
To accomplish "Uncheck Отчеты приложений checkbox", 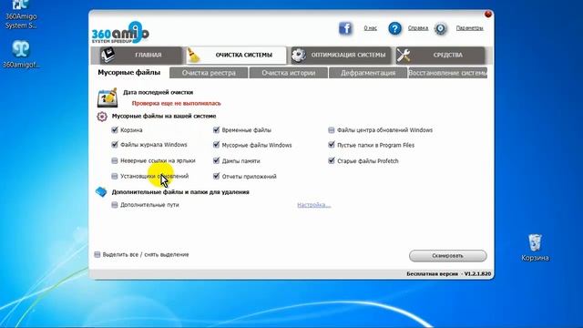I will pyautogui.click(x=216, y=176).
